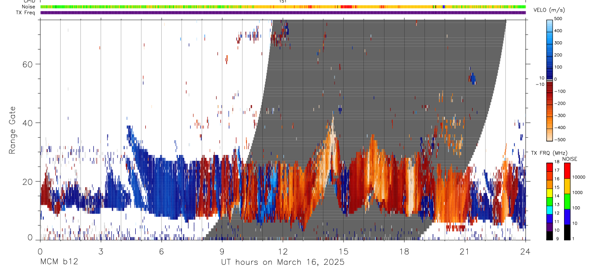
Task: Click the 3 UT hour axis label
Action: point(101,251)
